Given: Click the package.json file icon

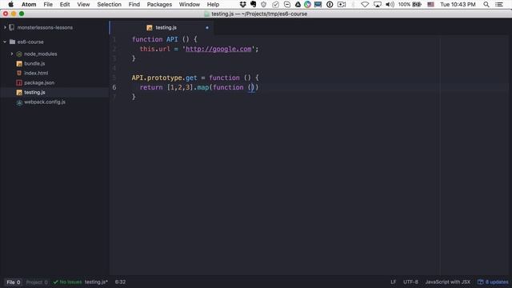Looking at the screenshot, I should pyautogui.click(x=19, y=82).
